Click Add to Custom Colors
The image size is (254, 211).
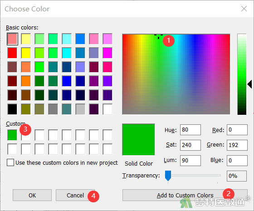coord(185,195)
